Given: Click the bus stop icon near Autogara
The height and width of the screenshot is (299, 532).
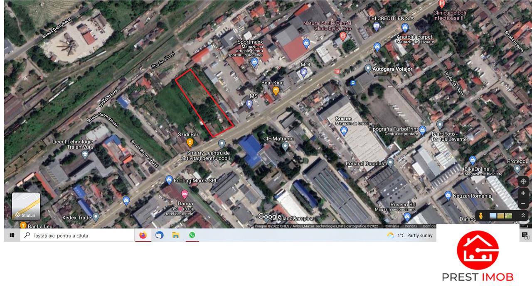Looking at the screenshot, I should [353, 83].
